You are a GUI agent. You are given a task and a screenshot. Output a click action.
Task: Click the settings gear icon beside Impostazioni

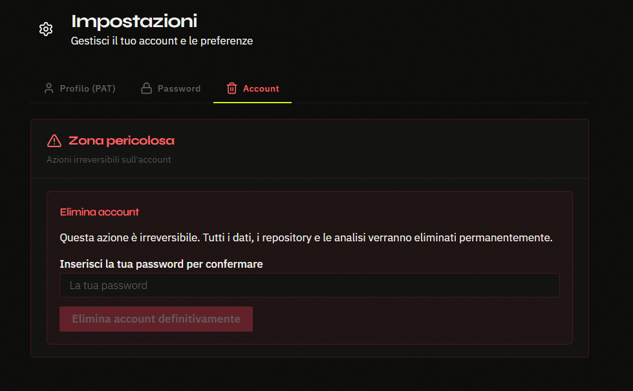coord(45,29)
